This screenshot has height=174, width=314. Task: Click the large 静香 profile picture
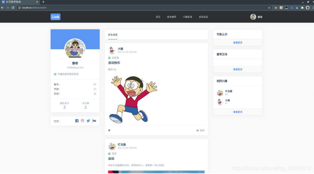point(75,48)
